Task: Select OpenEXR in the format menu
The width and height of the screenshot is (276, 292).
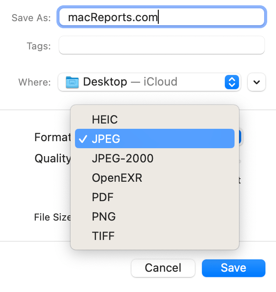Action: 117,178
